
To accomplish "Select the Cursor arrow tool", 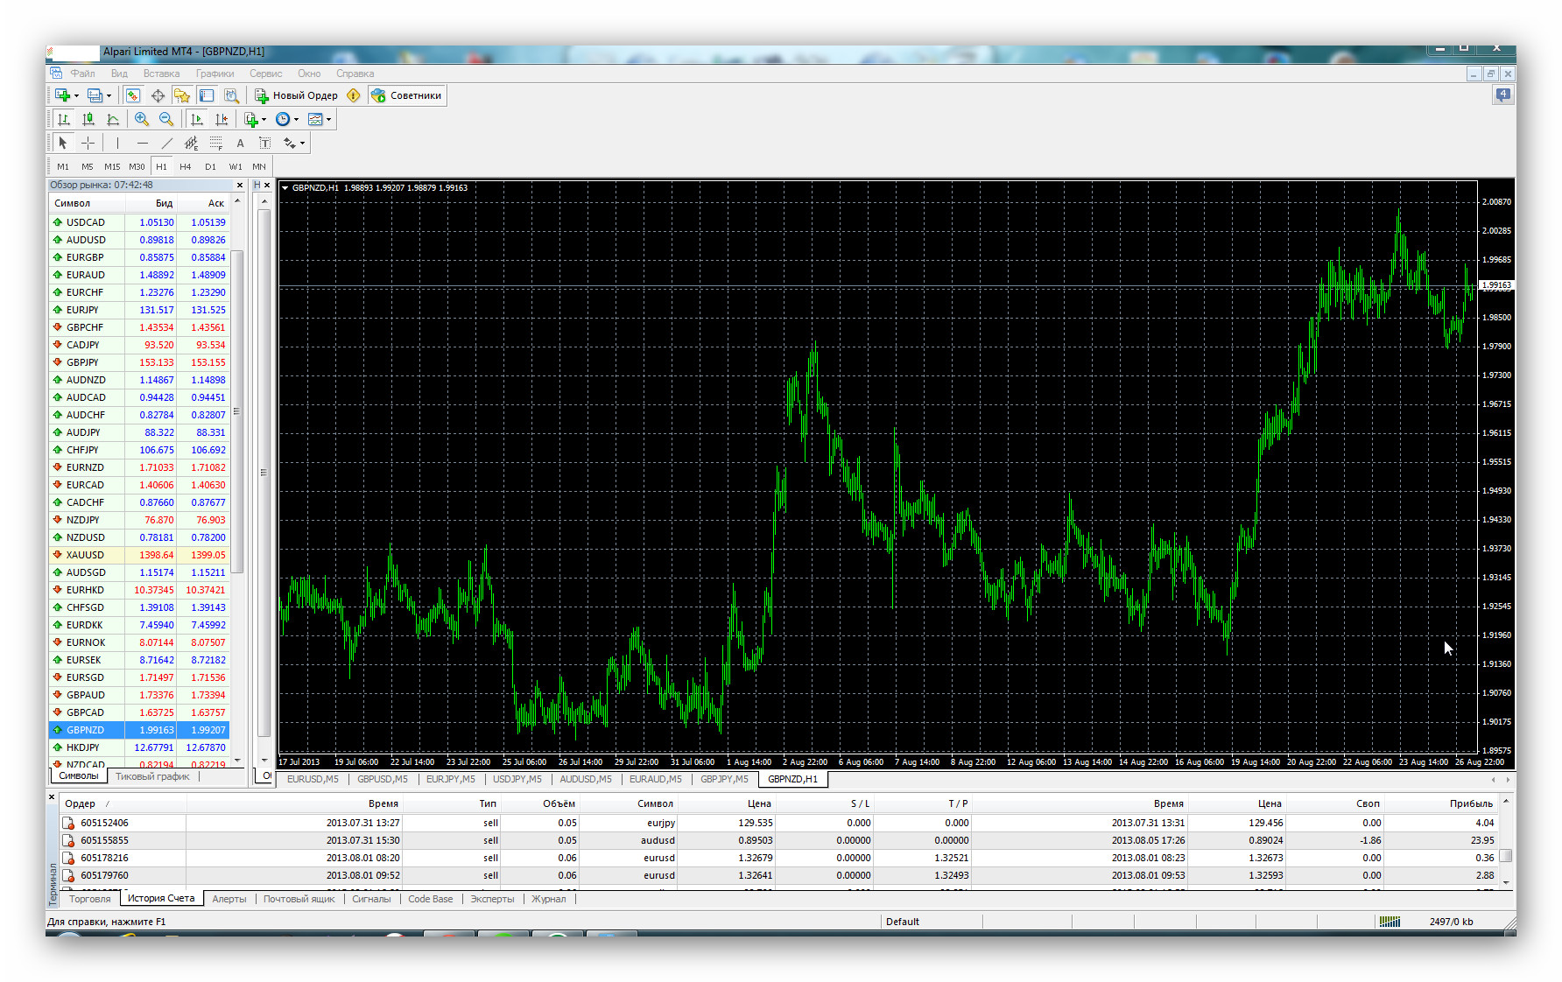I will pos(62,143).
